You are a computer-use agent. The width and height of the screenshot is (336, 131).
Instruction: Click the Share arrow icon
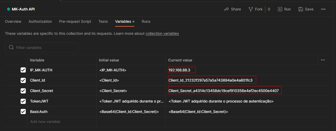[227, 9]
